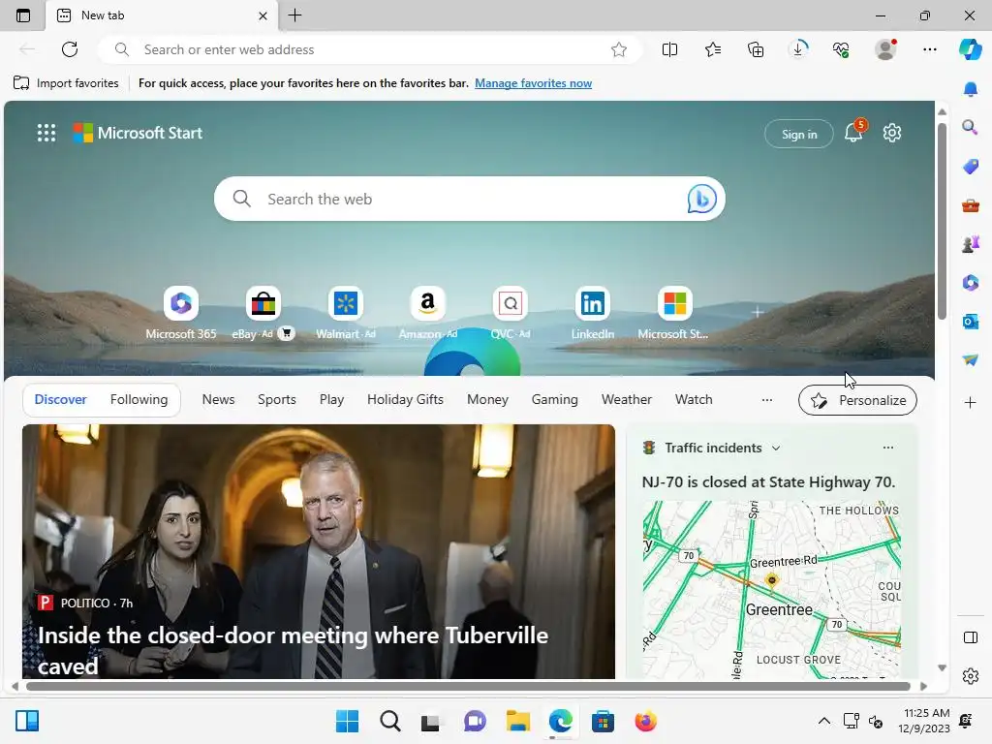
Task: Open the Collections icon
Action: pyautogui.click(x=756, y=49)
